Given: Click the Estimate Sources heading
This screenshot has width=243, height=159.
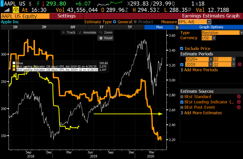Looking at the screenshot, I should pyautogui.click(x=197, y=92).
